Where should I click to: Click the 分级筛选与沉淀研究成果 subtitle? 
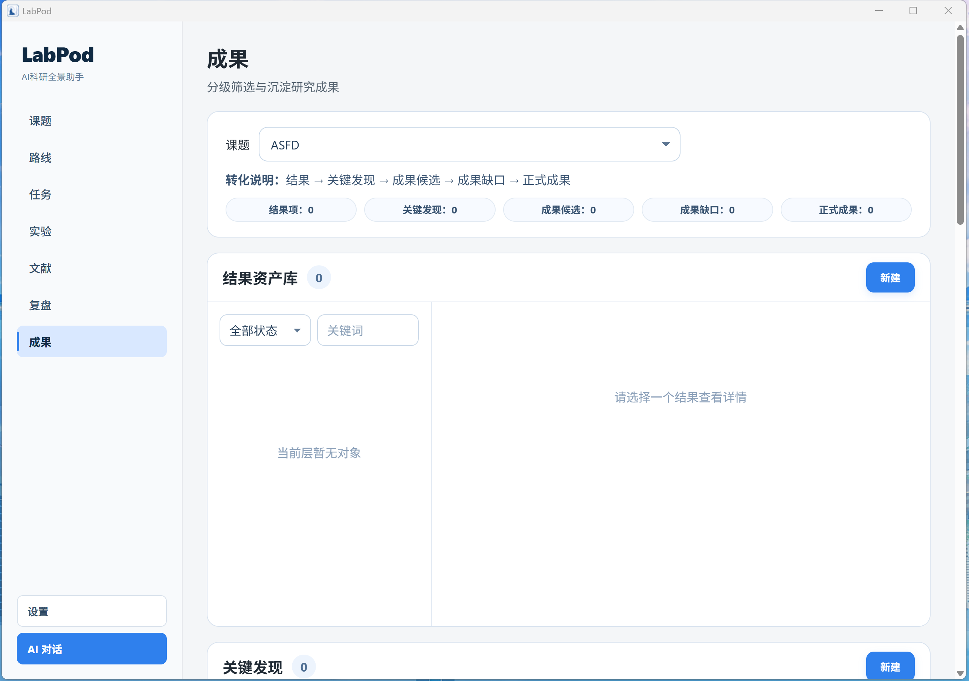pos(273,87)
